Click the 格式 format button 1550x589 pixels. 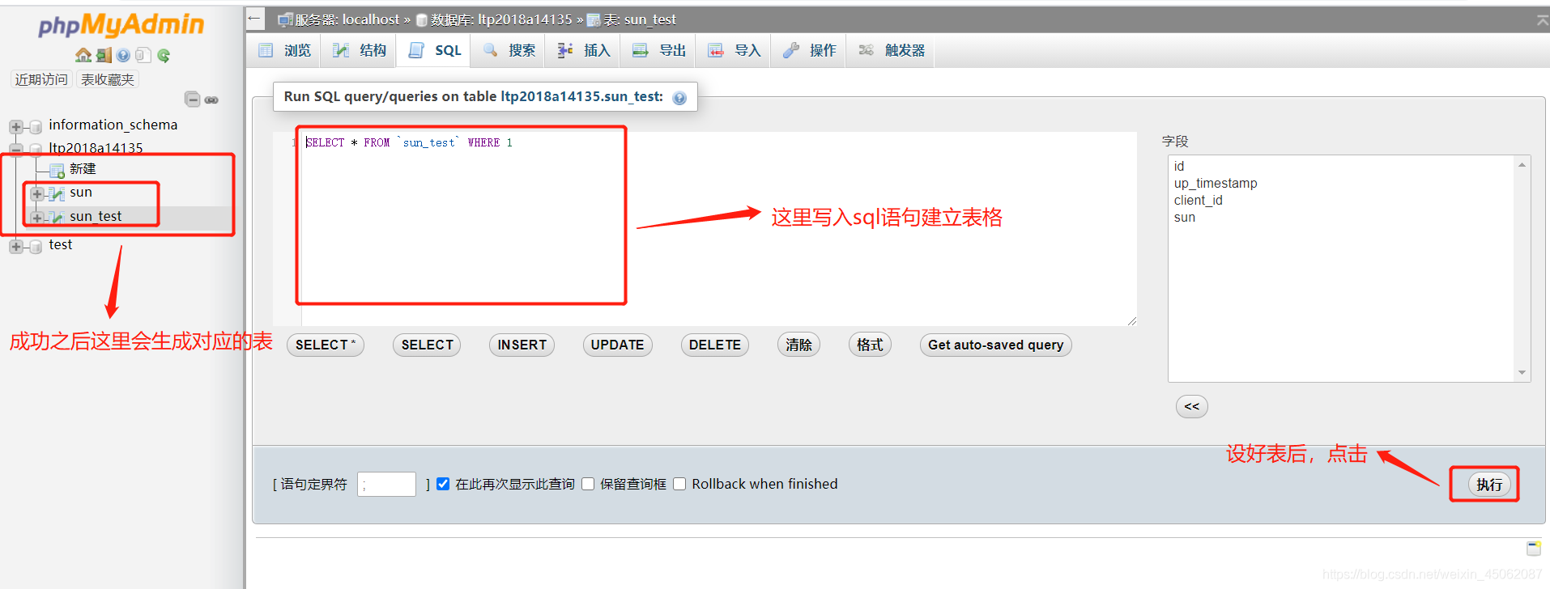click(x=870, y=345)
